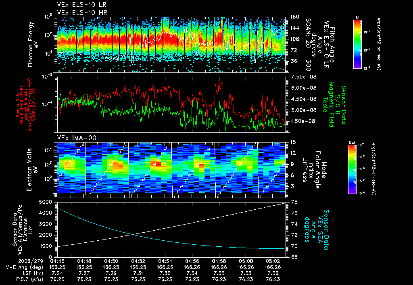Image resolution: width=413 pixels, height=285 pixels.
Task: Click the 'SCAN: 20 - 300' label
Action: click(308, 45)
